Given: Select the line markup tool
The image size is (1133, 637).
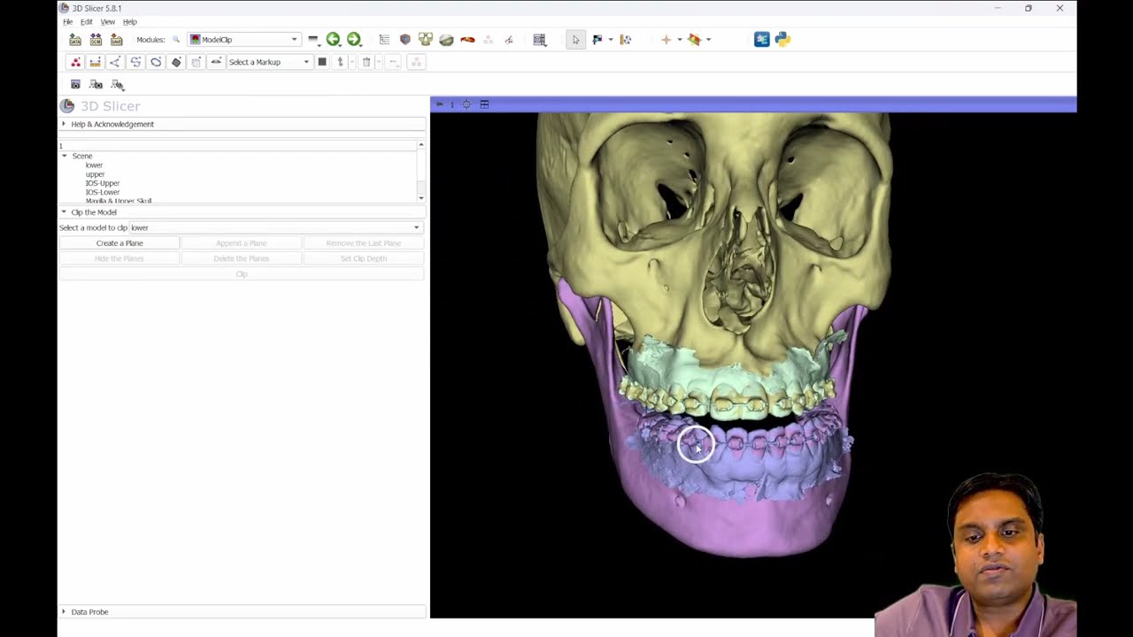Looking at the screenshot, I should [x=96, y=62].
